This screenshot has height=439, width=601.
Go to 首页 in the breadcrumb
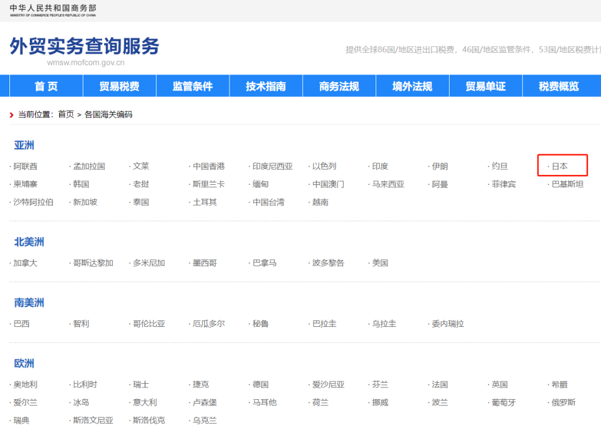coord(66,114)
